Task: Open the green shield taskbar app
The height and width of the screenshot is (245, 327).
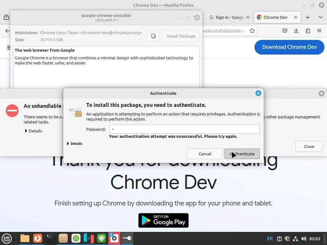Action: pyautogui.click(x=101, y=238)
